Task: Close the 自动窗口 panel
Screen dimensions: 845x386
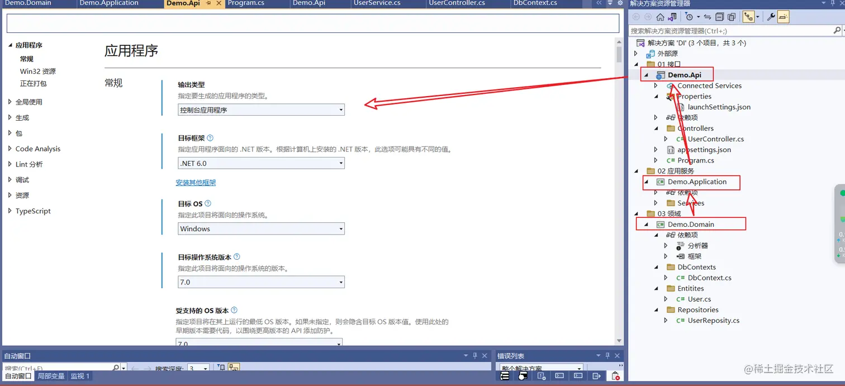Action: coord(485,356)
